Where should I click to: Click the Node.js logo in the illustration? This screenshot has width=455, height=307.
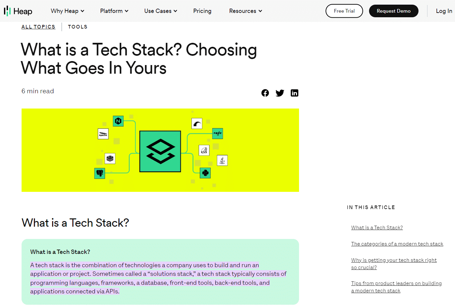click(218, 133)
